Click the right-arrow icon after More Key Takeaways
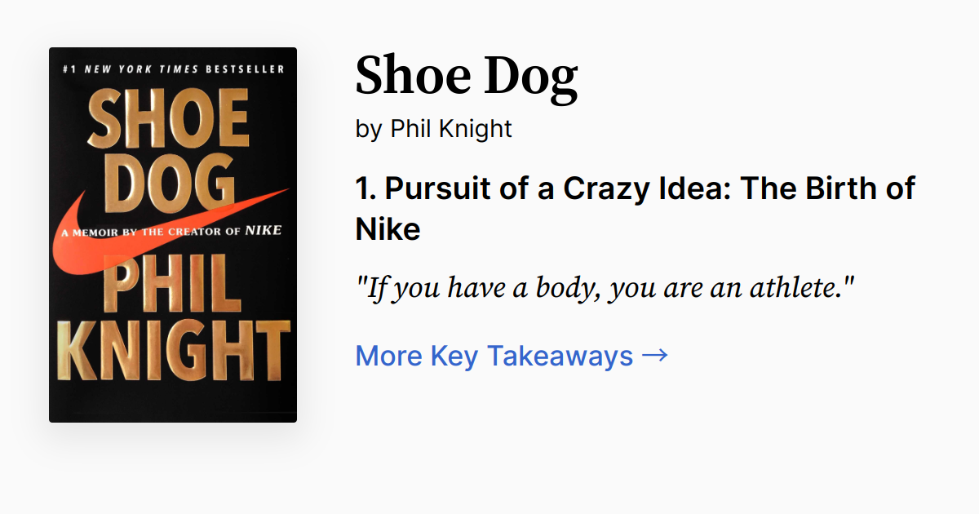Screen dimensions: 979x514 pos(655,355)
